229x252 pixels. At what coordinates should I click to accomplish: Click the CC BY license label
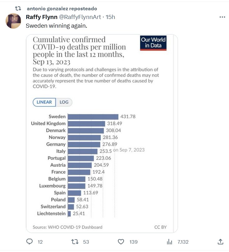point(160,227)
